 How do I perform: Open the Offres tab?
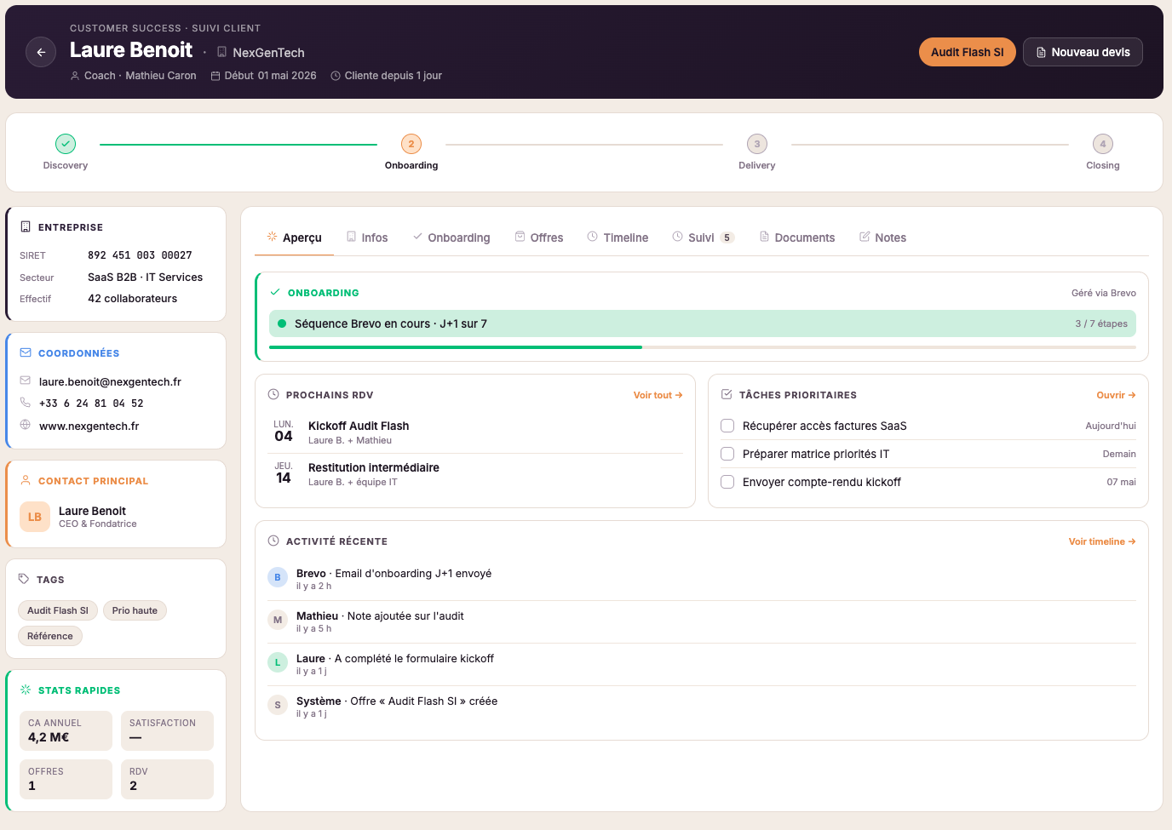(539, 238)
